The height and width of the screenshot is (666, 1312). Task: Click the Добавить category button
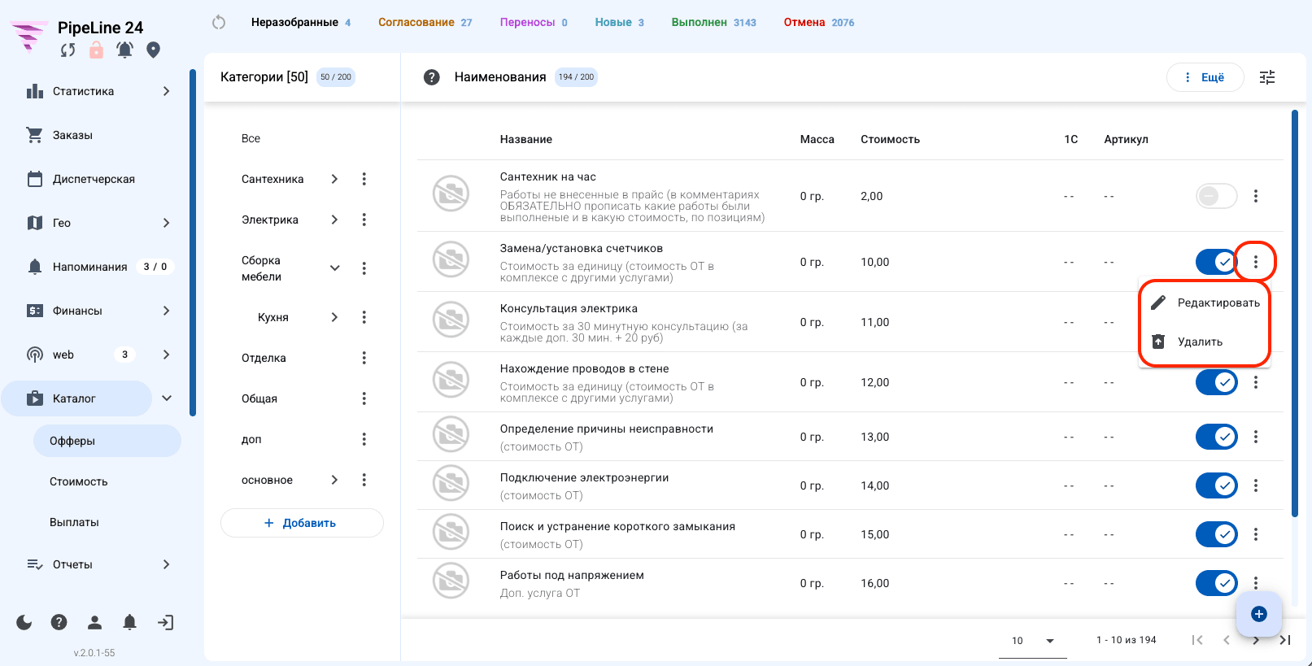(302, 523)
